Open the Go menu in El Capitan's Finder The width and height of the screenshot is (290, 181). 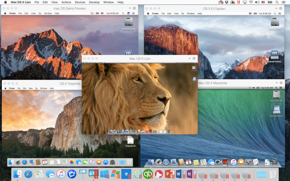pos(182,13)
